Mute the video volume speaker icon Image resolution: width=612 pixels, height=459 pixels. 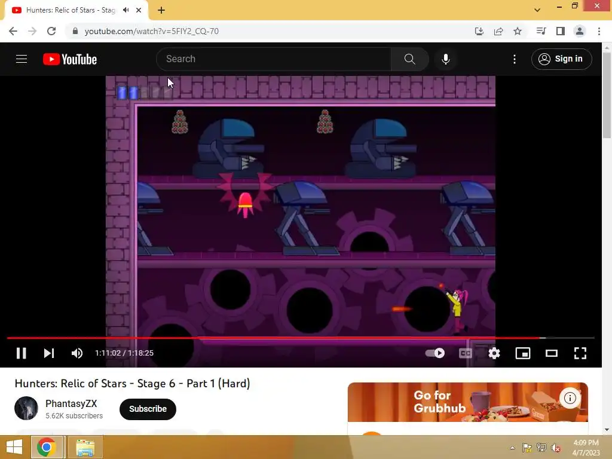click(x=77, y=353)
